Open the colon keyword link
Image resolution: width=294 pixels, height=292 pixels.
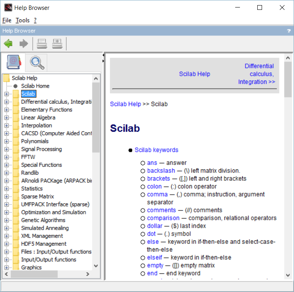(x=154, y=186)
